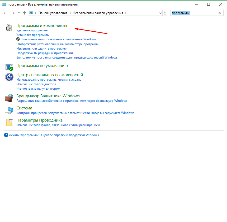This screenshot has width=227, height=222.
Task: Open Отображение установленных на компьютере программ
Action: tap(57, 44)
